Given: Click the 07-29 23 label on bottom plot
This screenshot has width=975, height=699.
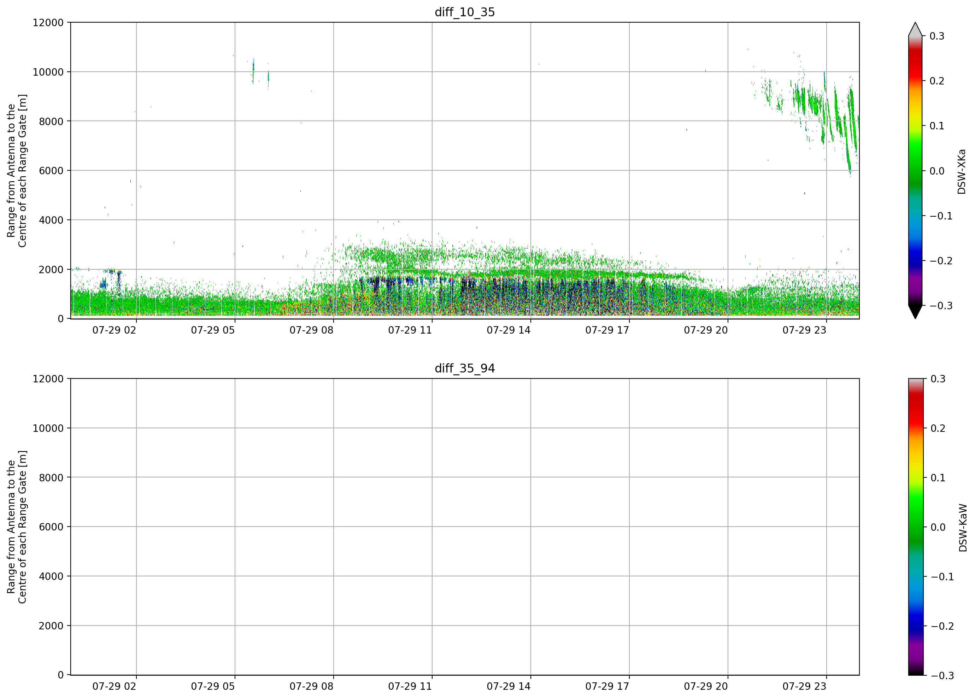Looking at the screenshot, I should (804, 686).
